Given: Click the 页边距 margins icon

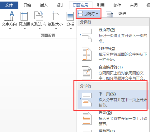Looking at the screenshot, I should 24,16.
